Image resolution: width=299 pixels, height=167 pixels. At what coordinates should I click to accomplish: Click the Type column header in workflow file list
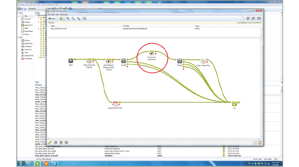[197, 26]
